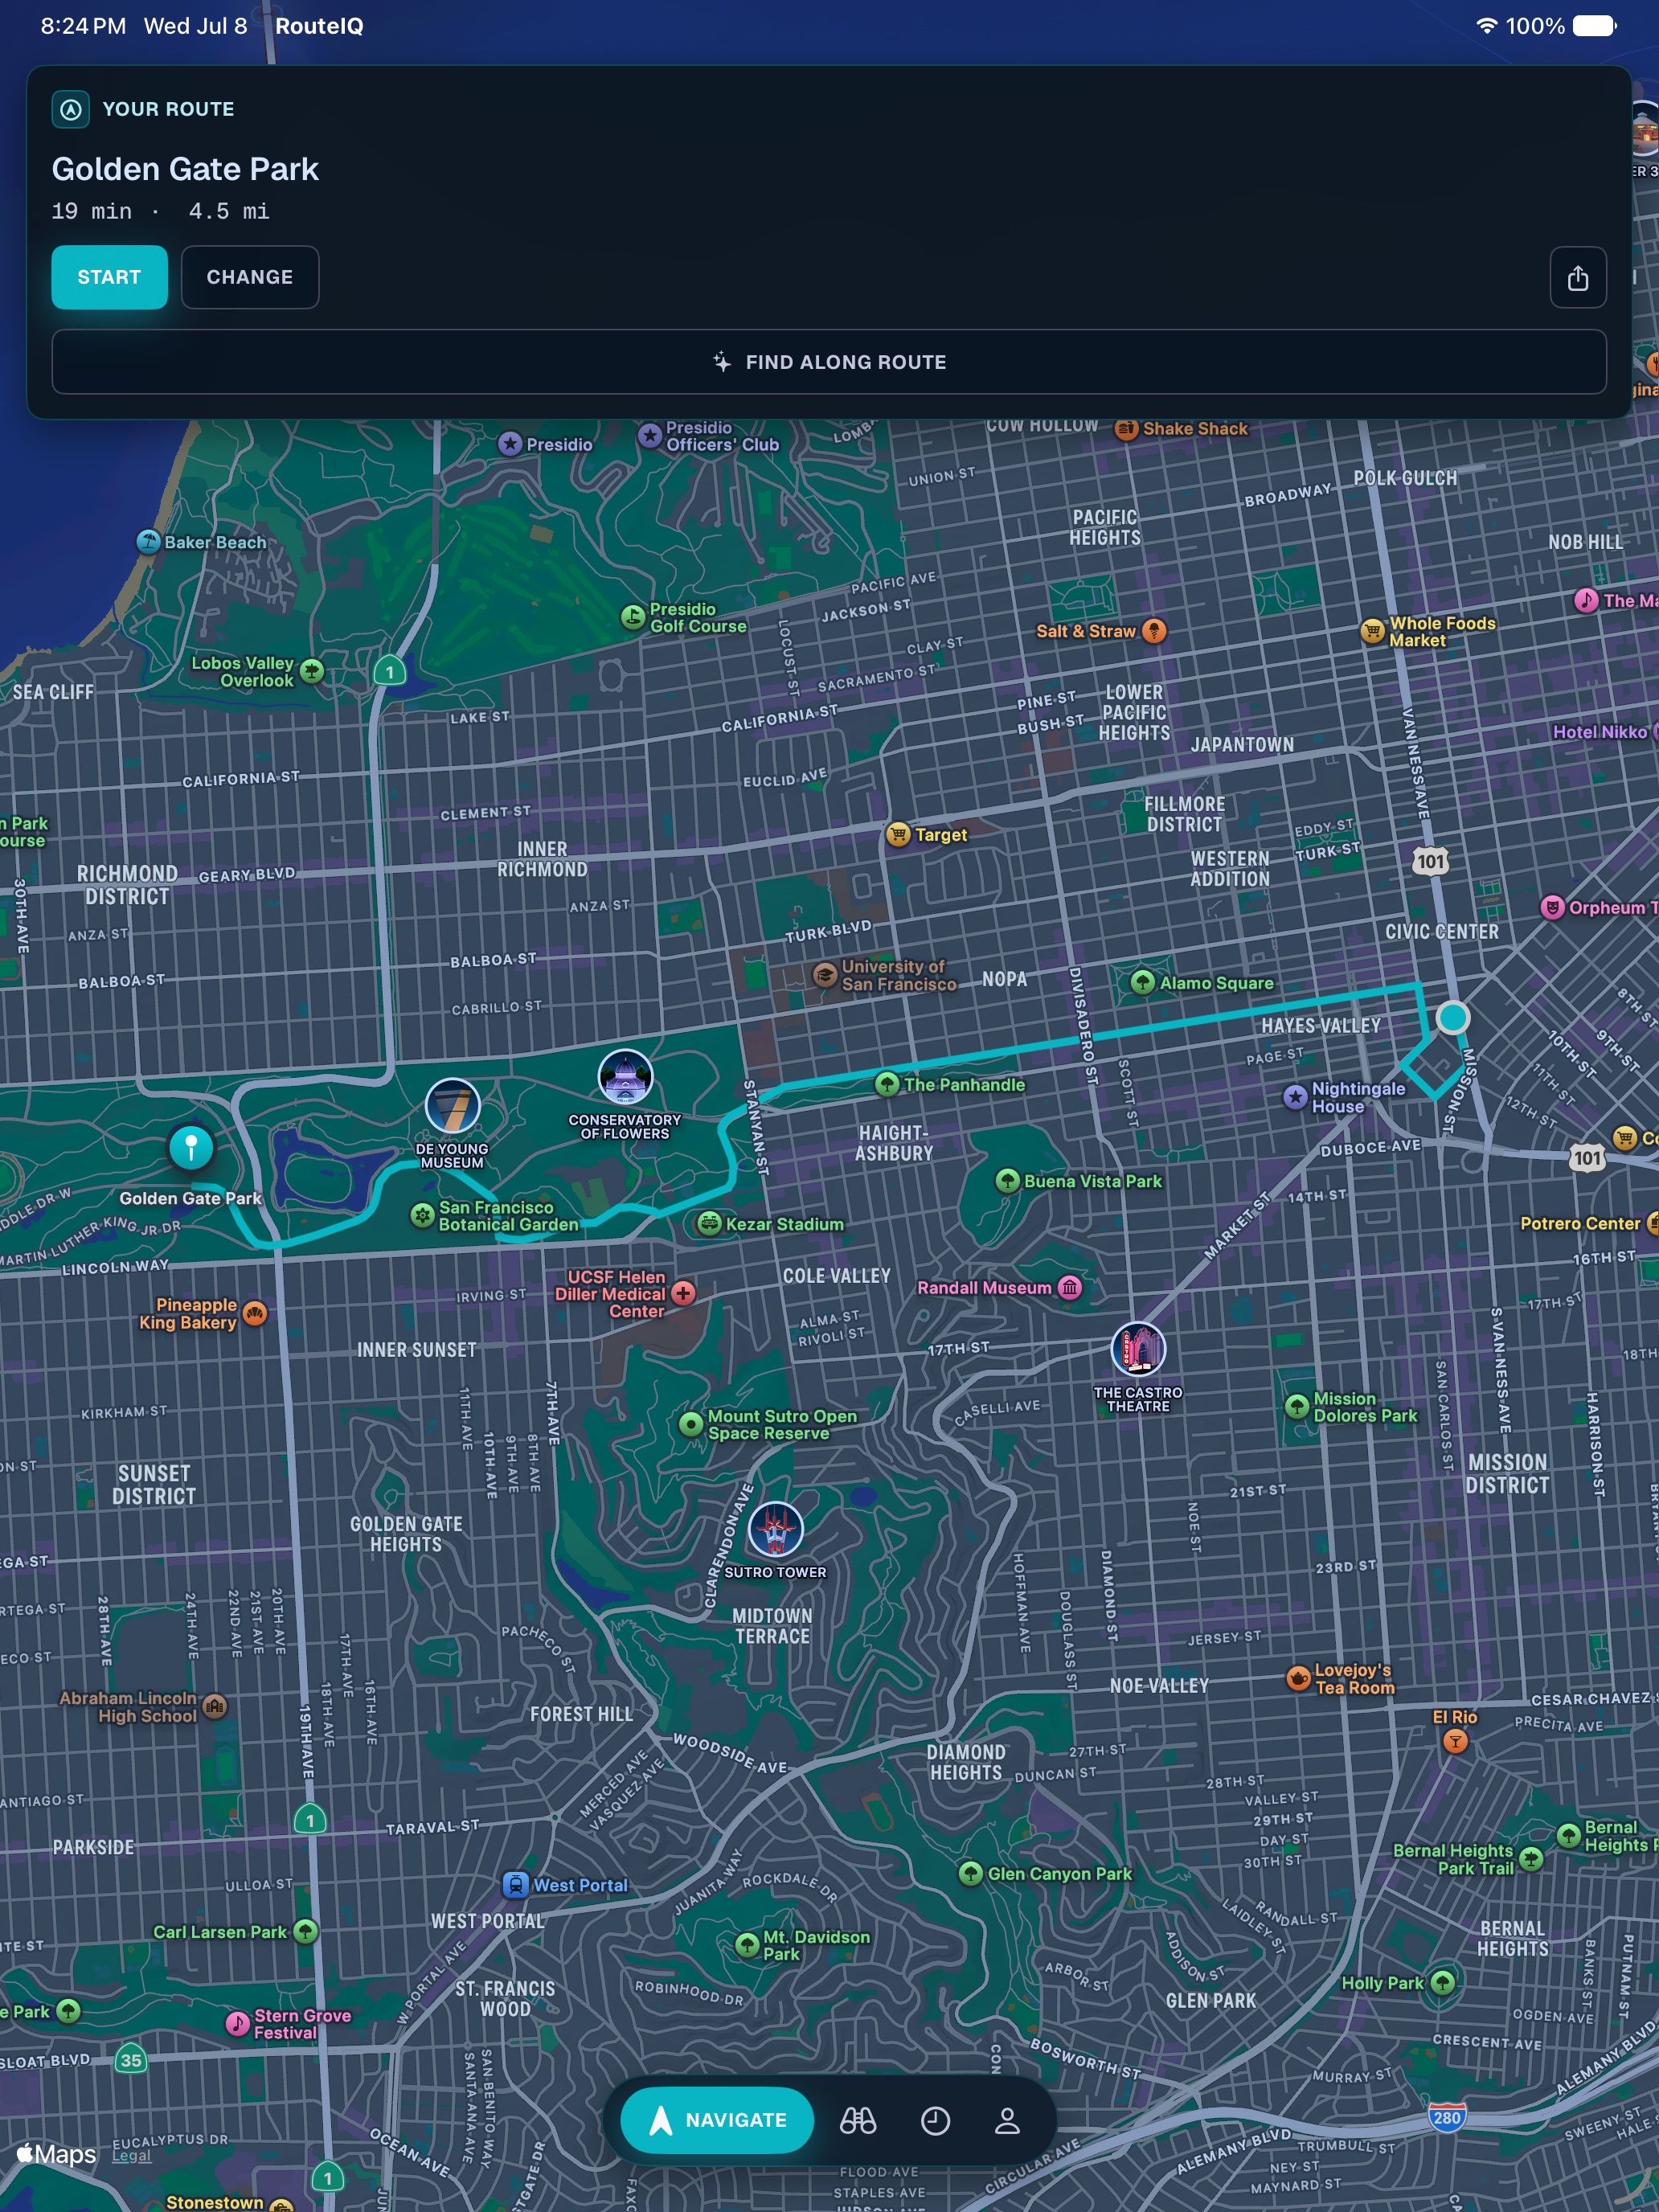Tap the Mt. Davidson Park icon
This screenshot has height=2212, width=1659.
747,1945
